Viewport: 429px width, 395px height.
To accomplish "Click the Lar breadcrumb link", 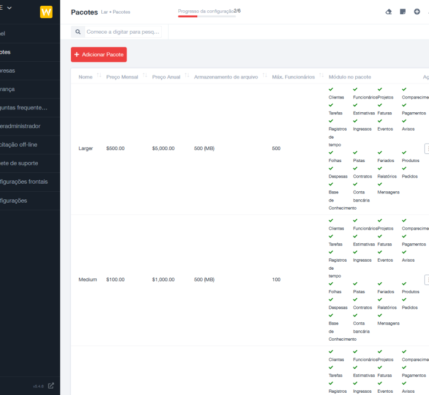I will point(104,12).
